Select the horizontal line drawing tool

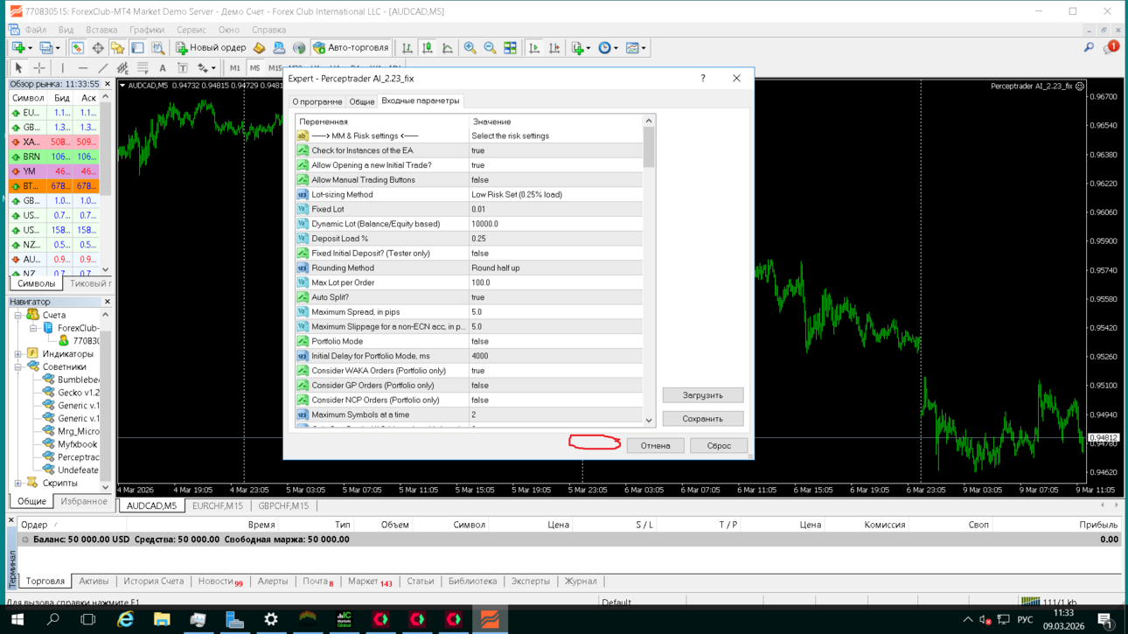tap(82, 68)
